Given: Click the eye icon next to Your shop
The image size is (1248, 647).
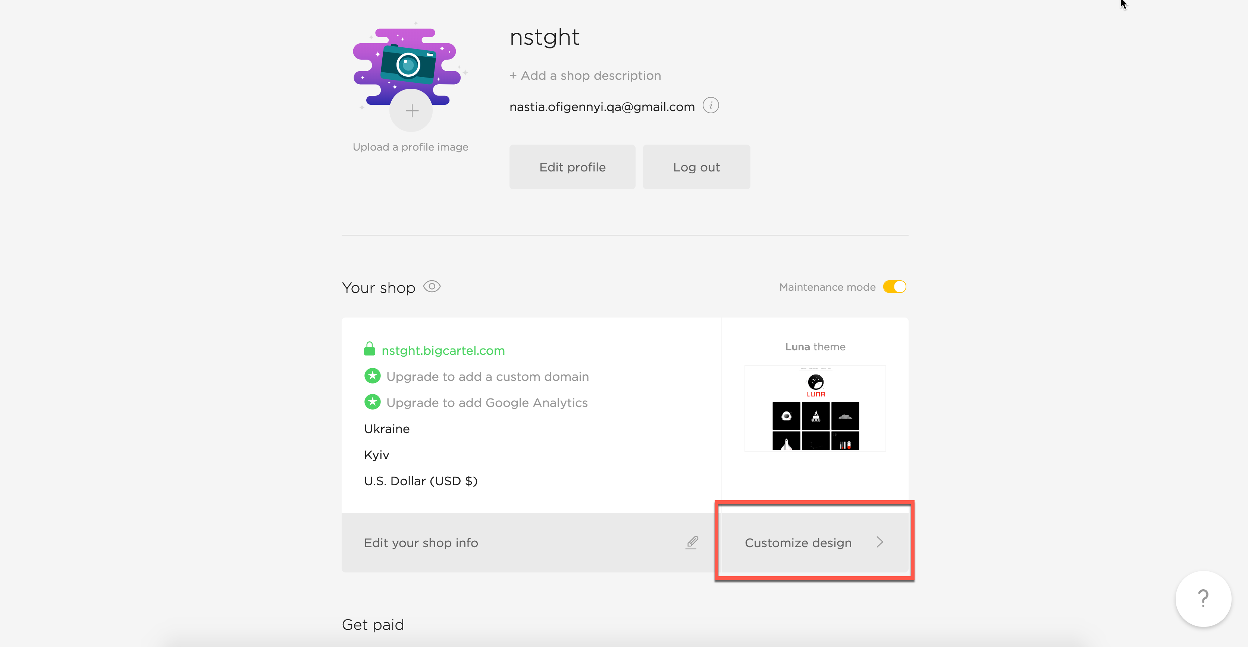Looking at the screenshot, I should pyautogui.click(x=432, y=287).
